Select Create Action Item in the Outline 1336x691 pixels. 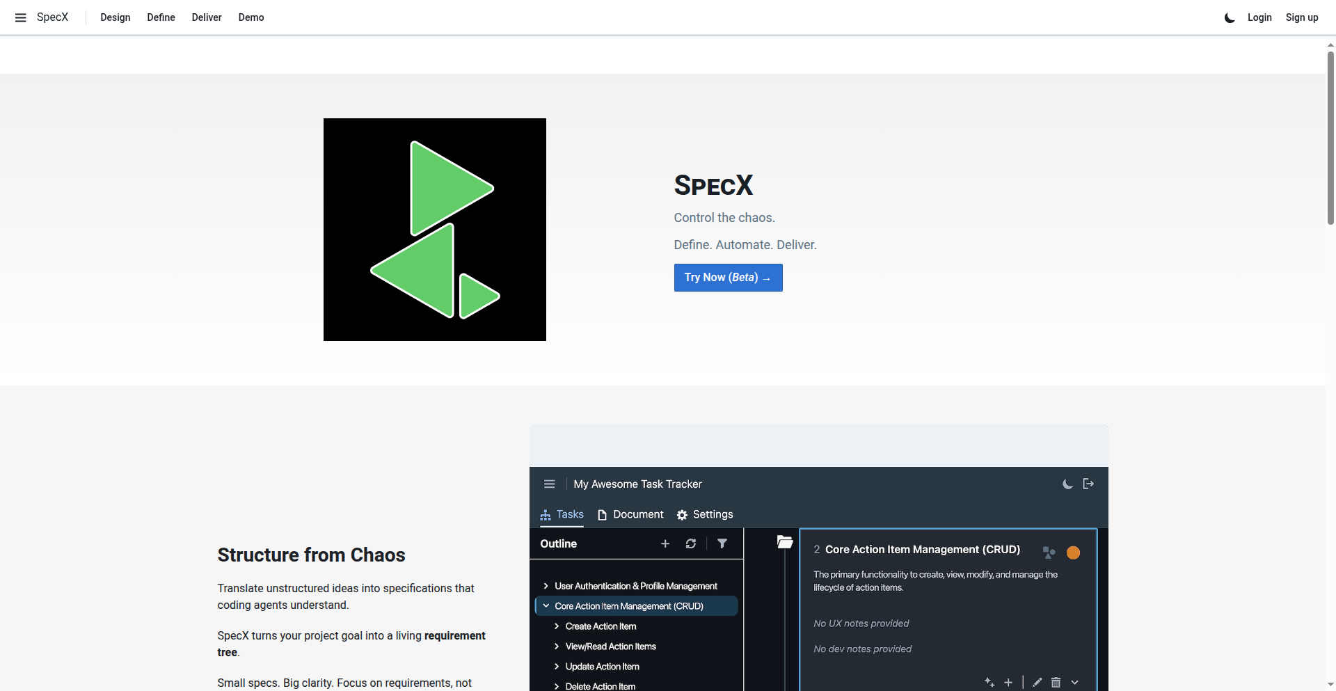point(601,626)
